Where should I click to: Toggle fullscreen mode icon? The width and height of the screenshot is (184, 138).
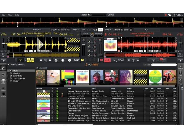point(173,15)
